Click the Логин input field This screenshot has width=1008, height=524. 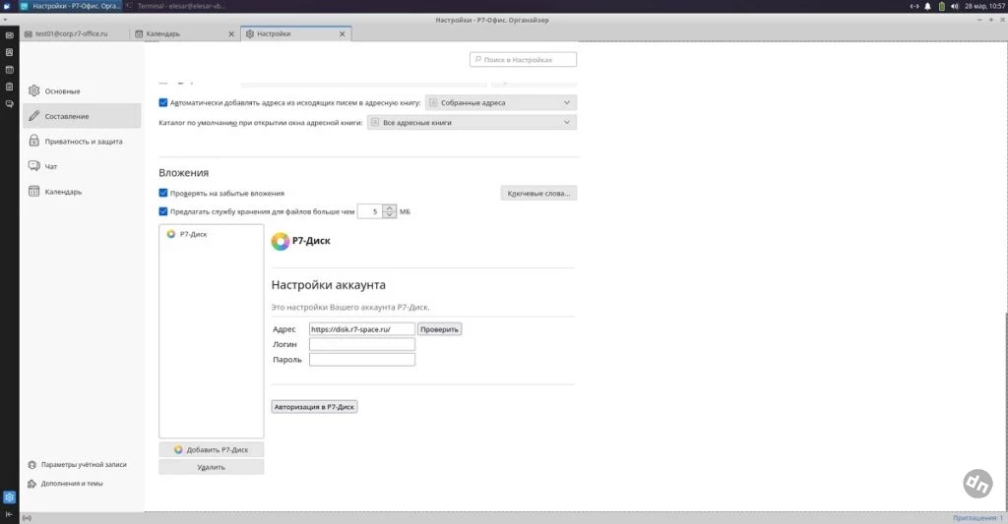coord(362,344)
